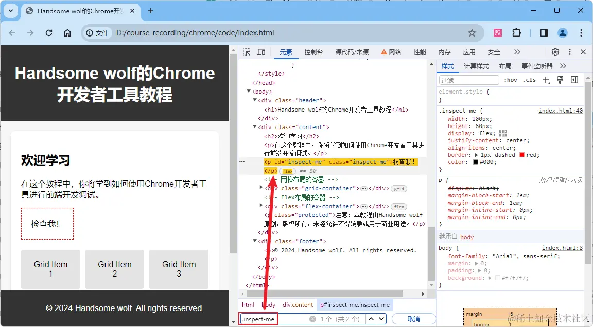Image resolution: width=593 pixels, height=327 pixels.
Task: Cancel the element search
Action: [414, 319]
